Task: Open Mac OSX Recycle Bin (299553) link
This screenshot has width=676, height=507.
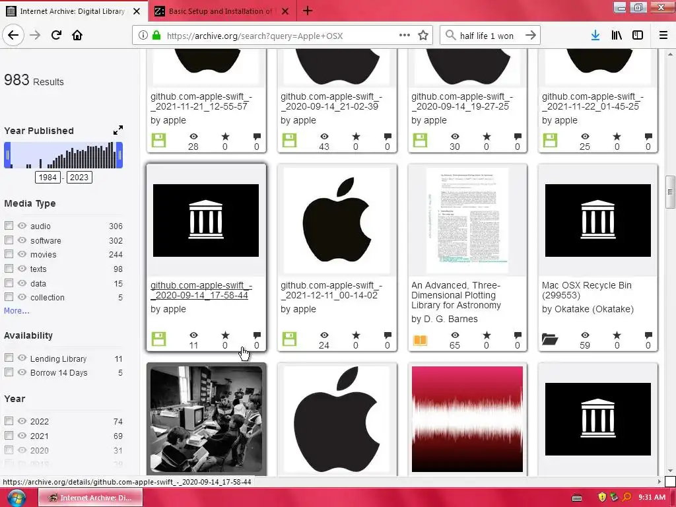Action: pos(587,290)
